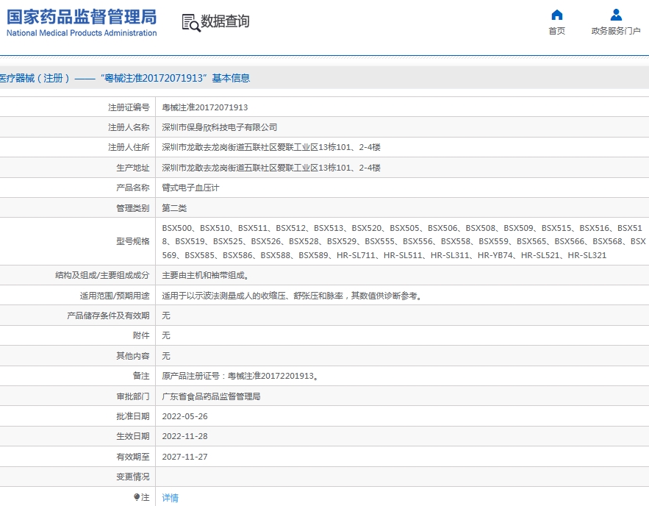Select product name 臂式电子血压计
This screenshot has height=506, width=649.
click(190, 188)
